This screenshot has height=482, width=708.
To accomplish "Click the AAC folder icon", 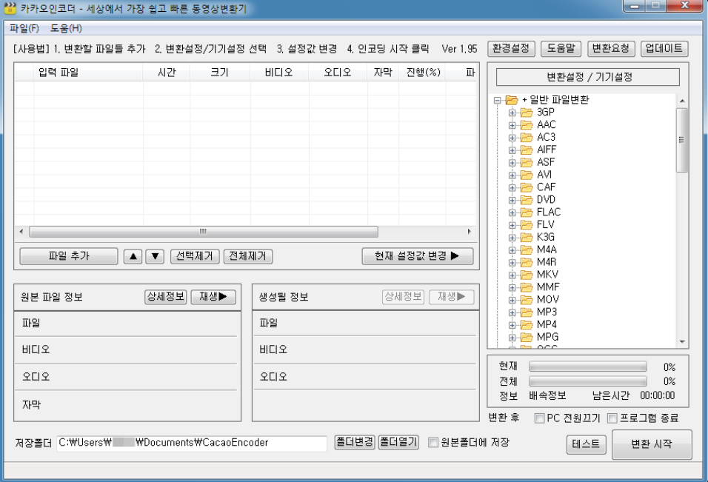I will pos(527,125).
